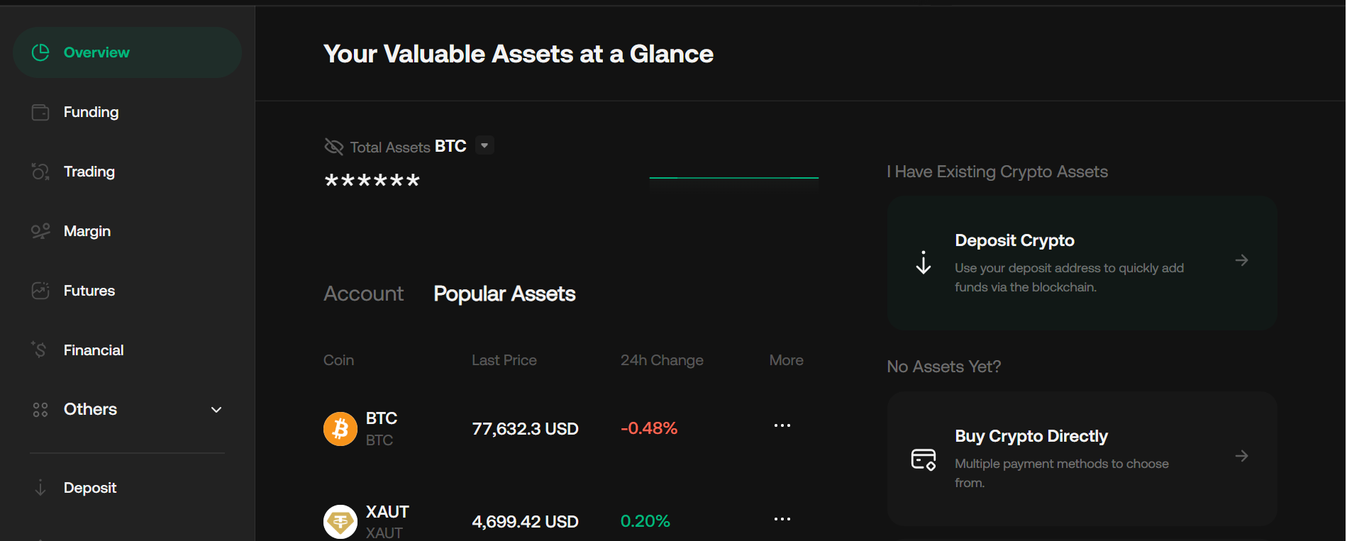The image size is (1347, 541).
Task: Click the green total assets trend line
Action: [733, 177]
